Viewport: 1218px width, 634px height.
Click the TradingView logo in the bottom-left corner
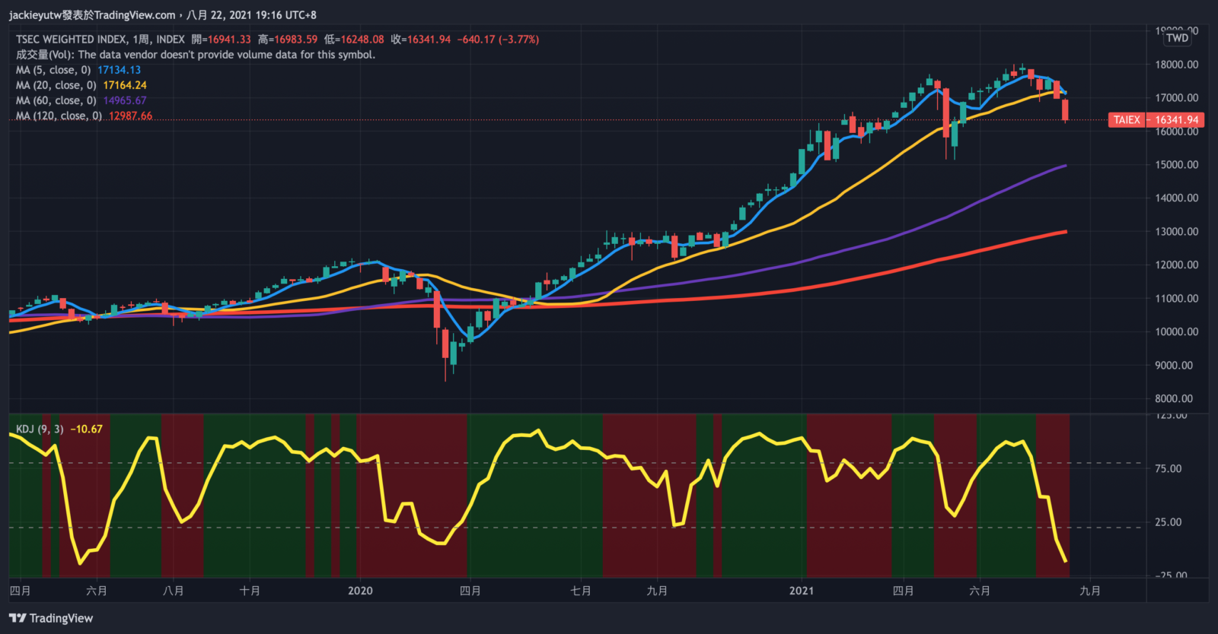[x=51, y=618]
